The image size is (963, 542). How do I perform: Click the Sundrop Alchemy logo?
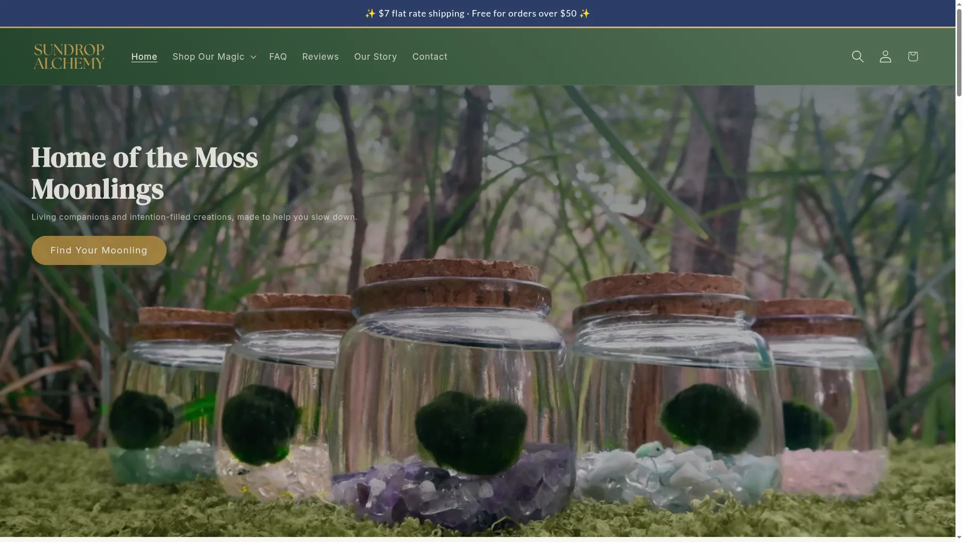click(69, 57)
